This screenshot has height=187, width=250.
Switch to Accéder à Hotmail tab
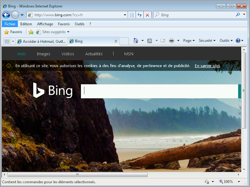[42, 42]
